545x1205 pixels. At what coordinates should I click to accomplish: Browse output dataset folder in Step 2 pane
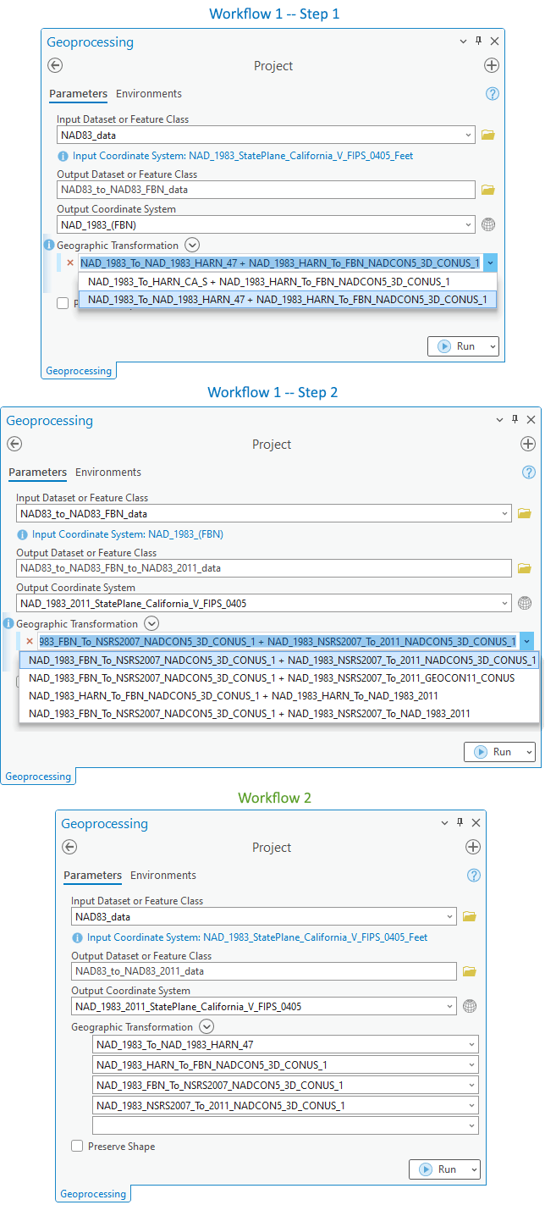524,568
